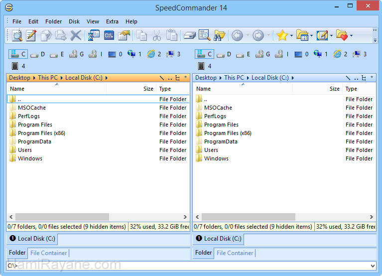Click the folder with calendar grid icon

click(x=302, y=35)
